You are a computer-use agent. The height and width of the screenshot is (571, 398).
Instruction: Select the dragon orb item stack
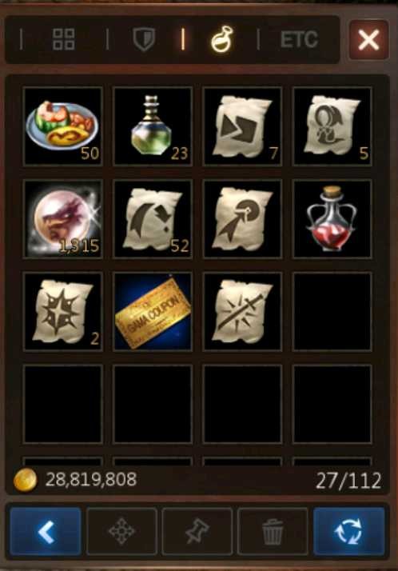[62, 219]
